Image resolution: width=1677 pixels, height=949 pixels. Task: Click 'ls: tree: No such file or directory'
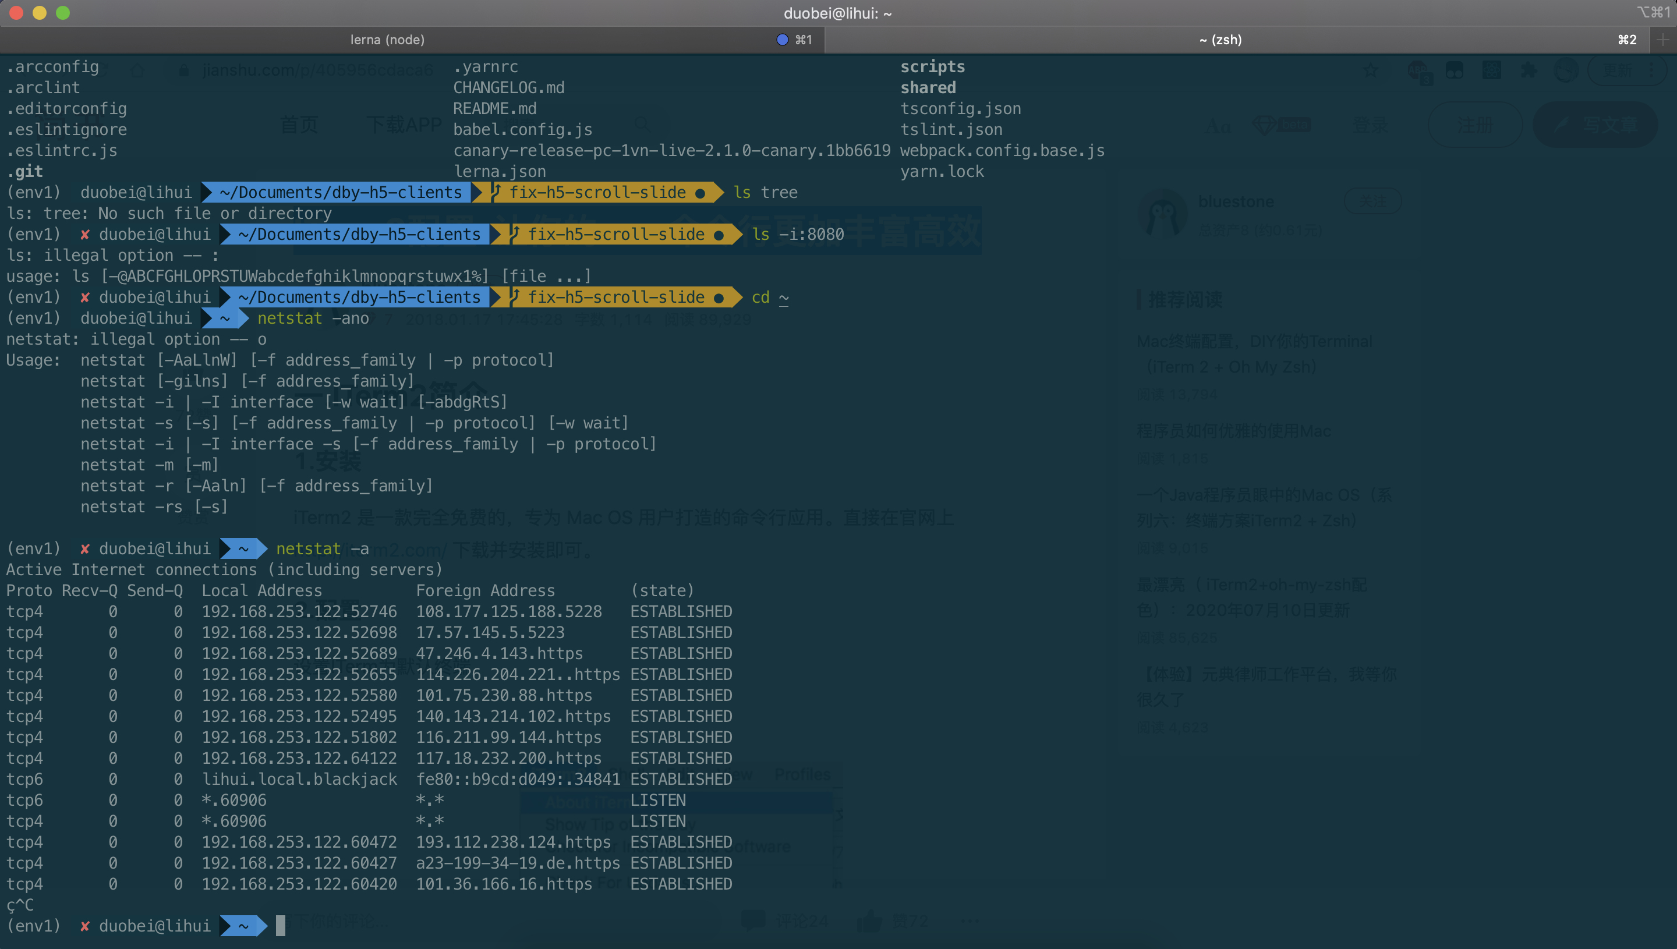tap(169, 213)
